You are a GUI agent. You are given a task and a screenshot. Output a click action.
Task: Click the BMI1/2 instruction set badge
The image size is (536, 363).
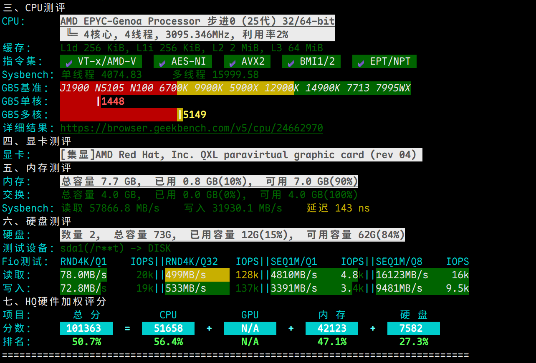click(311, 61)
